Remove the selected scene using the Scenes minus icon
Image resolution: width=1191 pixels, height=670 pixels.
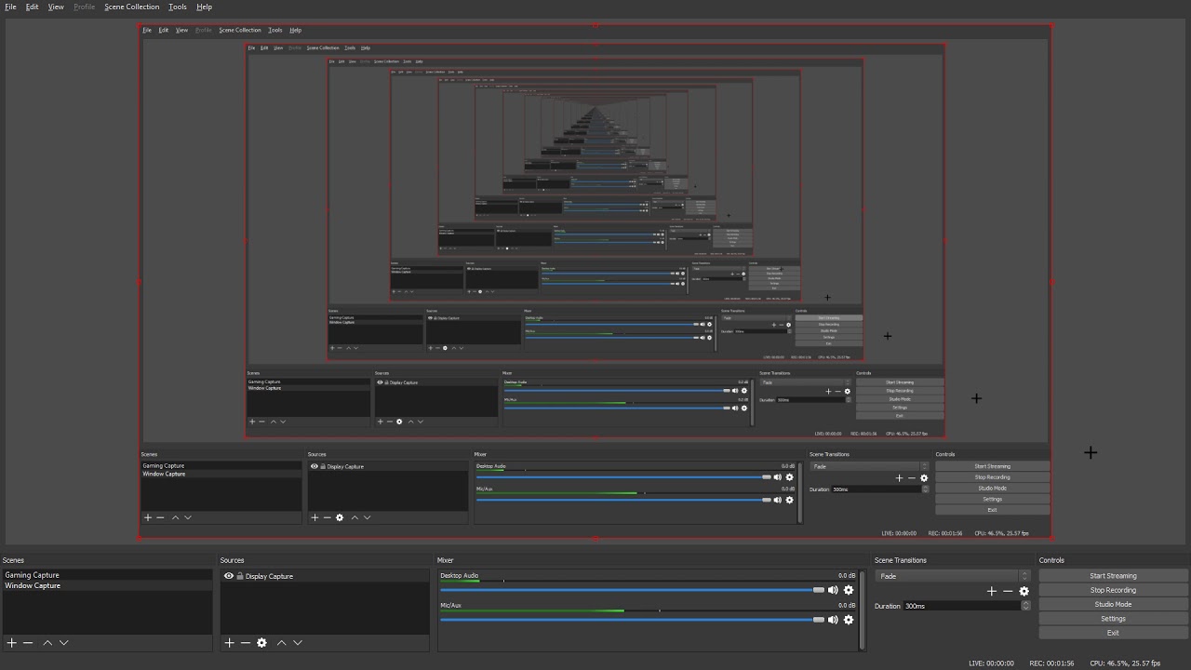(28, 643)
